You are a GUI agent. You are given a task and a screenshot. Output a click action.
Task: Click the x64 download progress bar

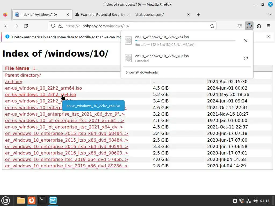(185, 41)
